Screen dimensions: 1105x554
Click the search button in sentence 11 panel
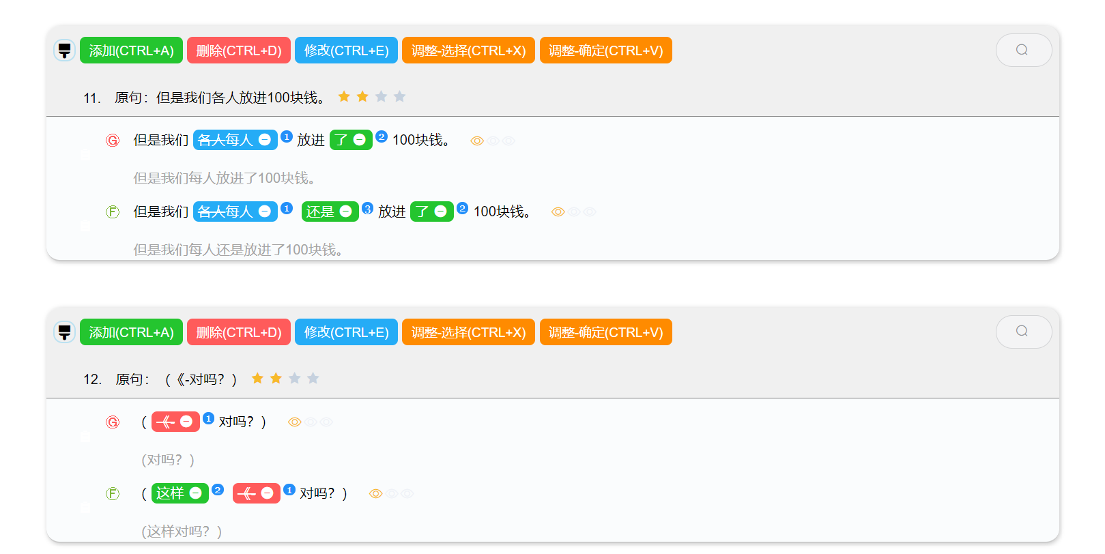coord(1023,50)
